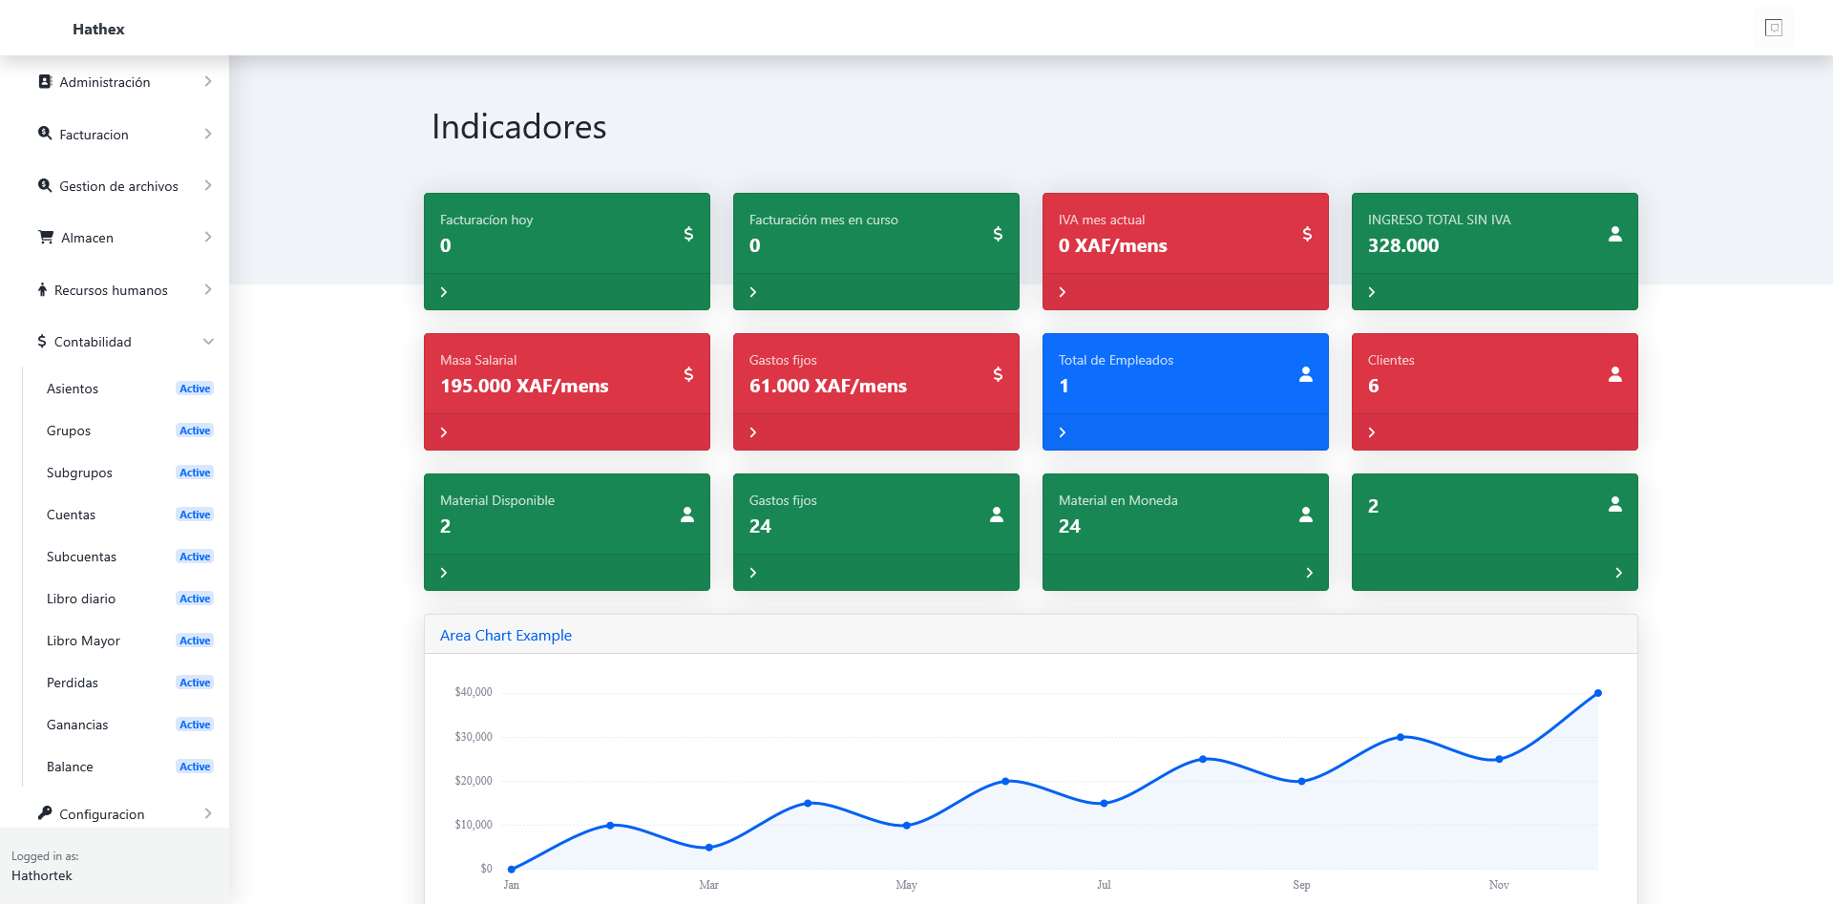This screenshot has width=1833, height=904.
Task: Click the Active badge next to Balance
Action: point(195,767)
